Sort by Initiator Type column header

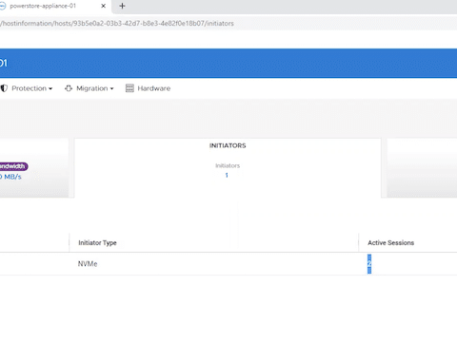(97, 243)
